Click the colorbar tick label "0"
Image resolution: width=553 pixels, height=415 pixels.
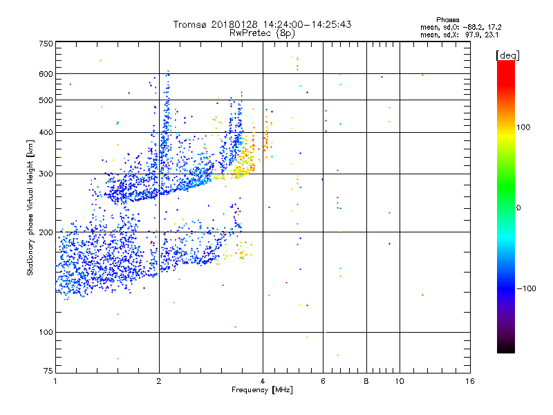click(518, 208)
